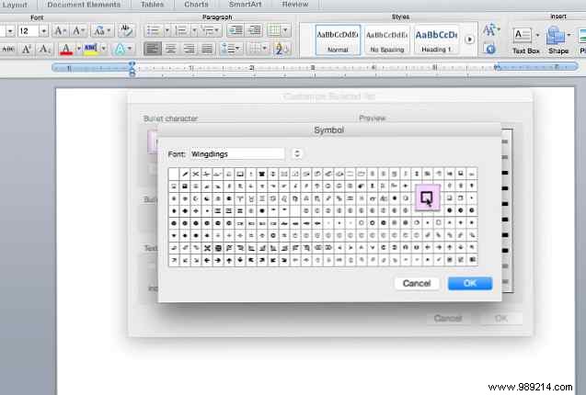This screenshot has width=586, height=395.
Task: Click the Bulleted List icon
Action: tap(154, 30)
